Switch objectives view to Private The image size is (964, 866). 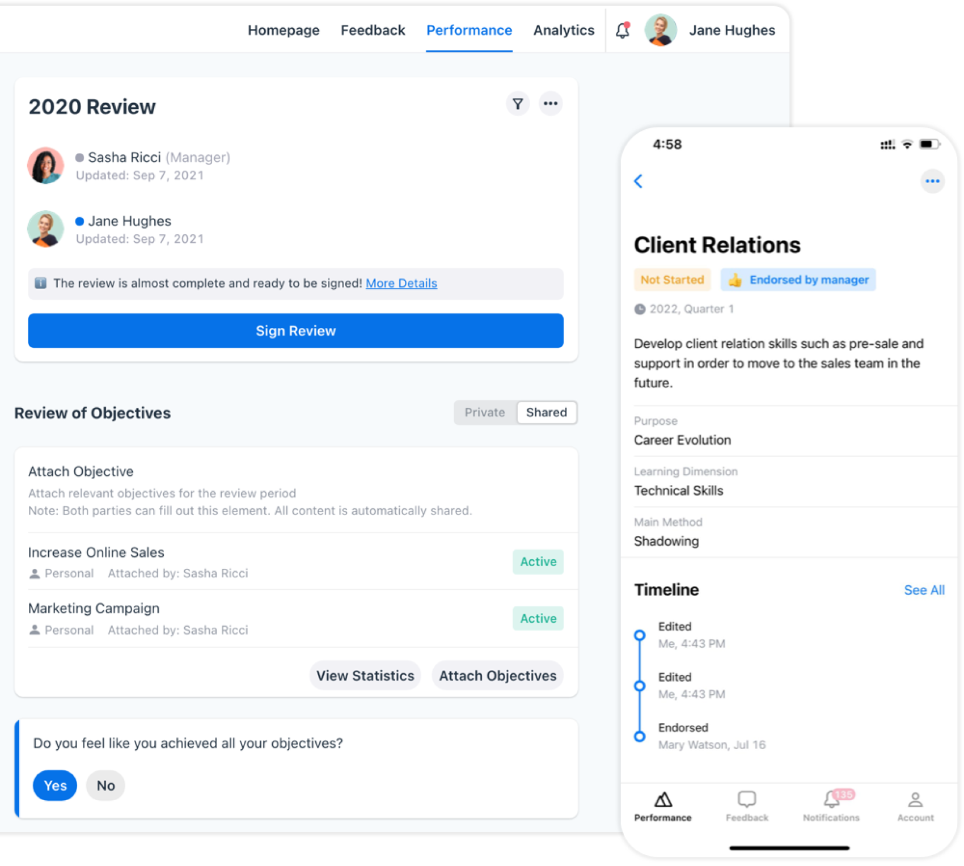click(484, 412)
